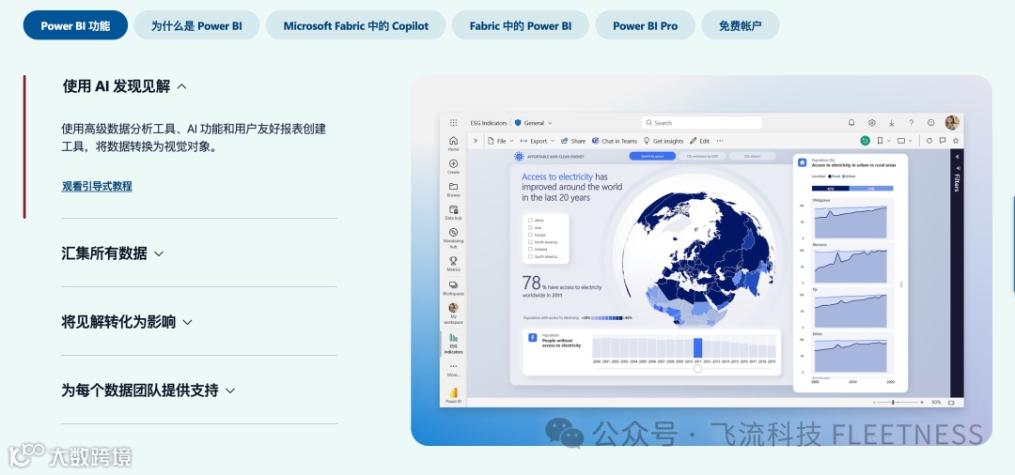
Task: Open the app launcher grid icon
Action: pos(453,122)
